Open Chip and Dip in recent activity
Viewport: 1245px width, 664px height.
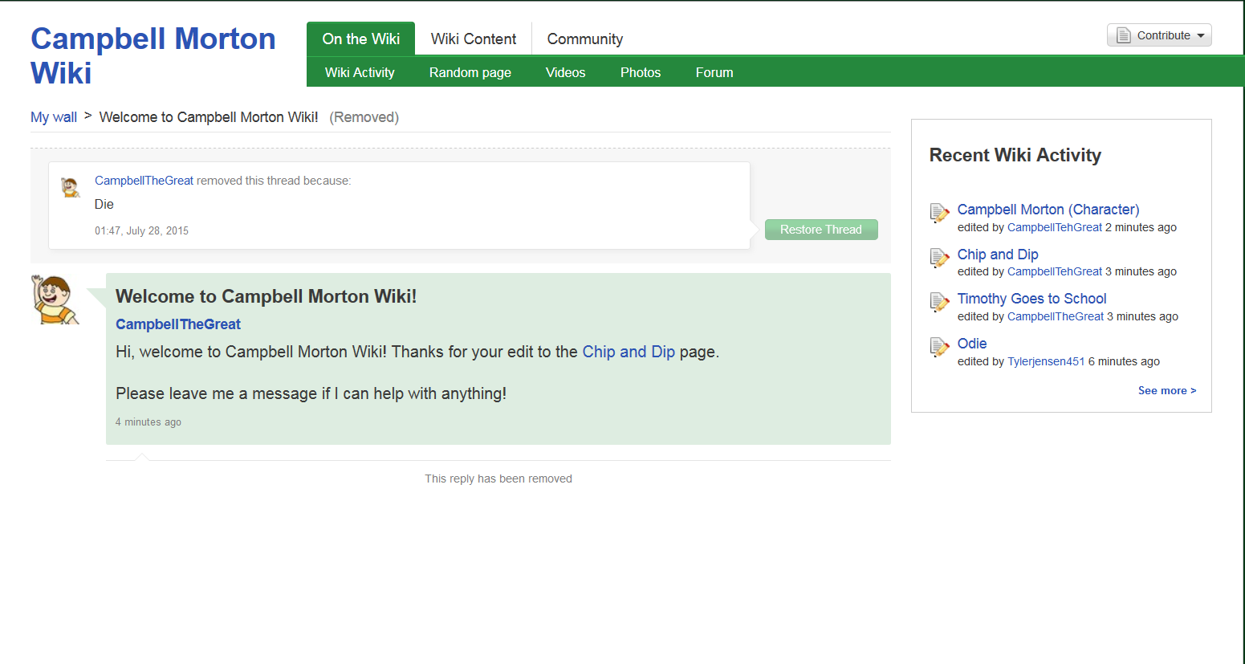998,255
